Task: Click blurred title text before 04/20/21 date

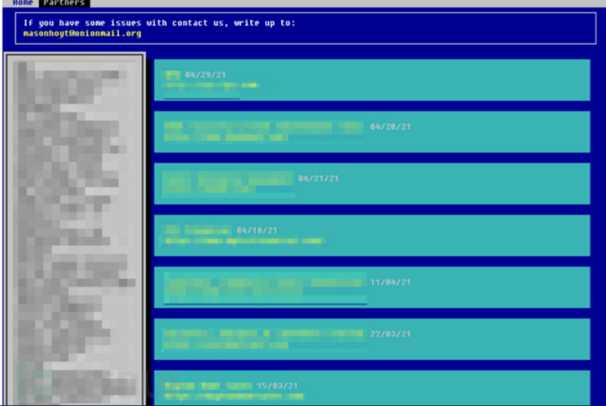Action: tap(263, 126)
